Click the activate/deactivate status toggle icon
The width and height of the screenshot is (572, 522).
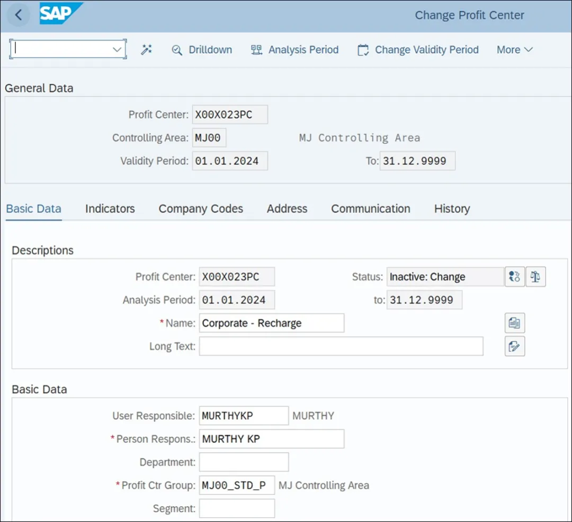coord(514,277)
